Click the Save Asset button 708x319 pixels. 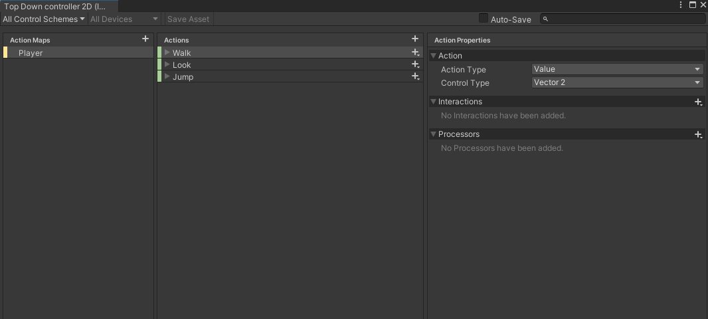(188, 19)
